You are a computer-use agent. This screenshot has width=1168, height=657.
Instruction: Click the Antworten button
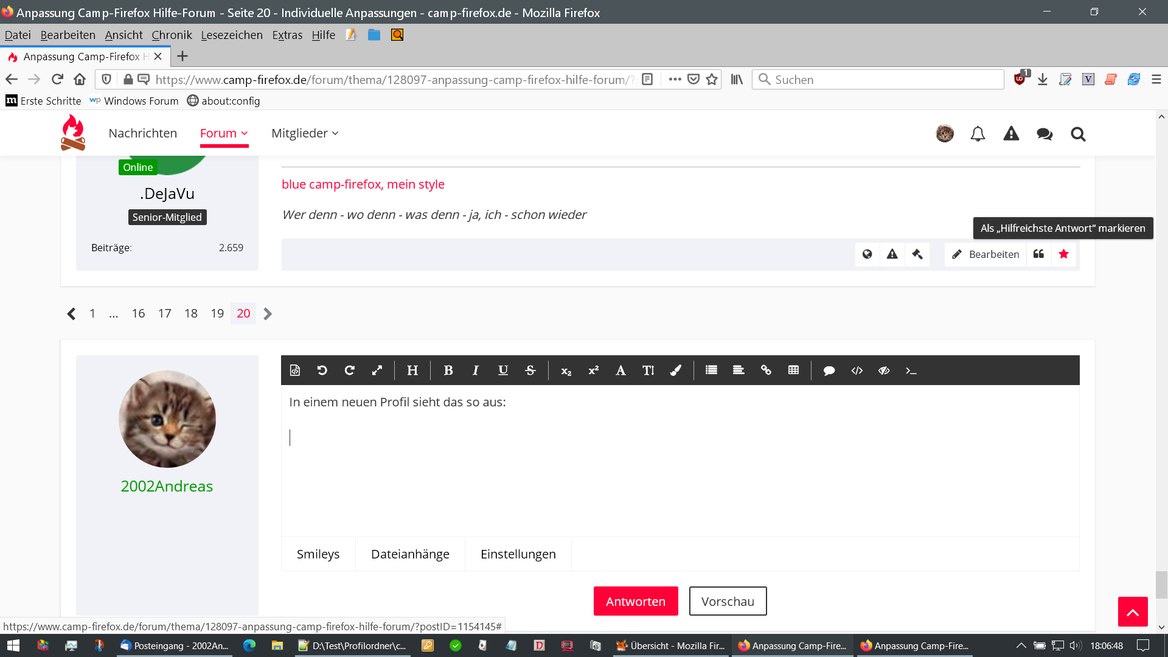click(x=636, y=601)
